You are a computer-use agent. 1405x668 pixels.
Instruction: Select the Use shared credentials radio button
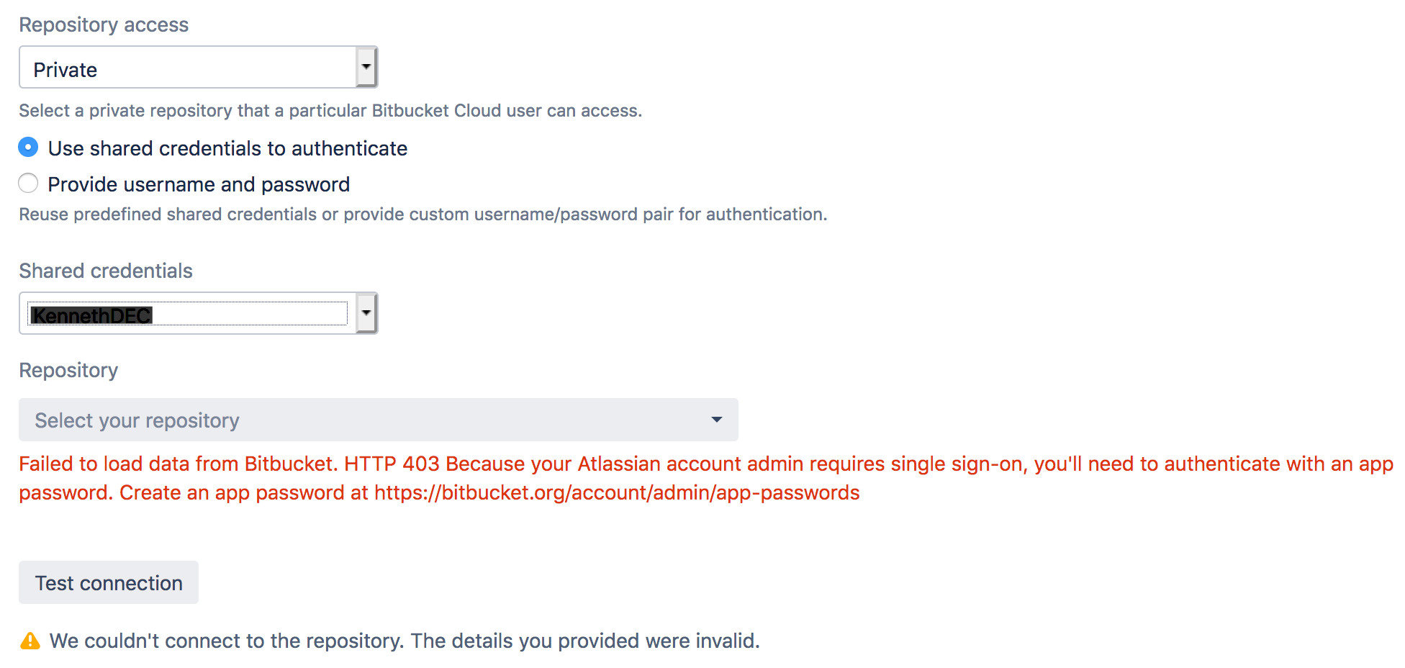(x=28, y=148)
